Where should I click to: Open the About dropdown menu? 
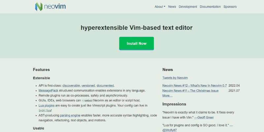[x=160, y=7]
